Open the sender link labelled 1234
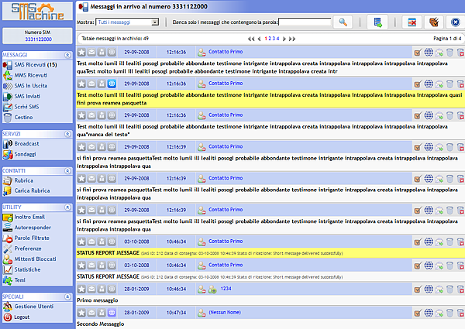The image size is (465, 329). tap(226, 289)
